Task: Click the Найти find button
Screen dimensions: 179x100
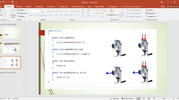Action: point(150,10)
